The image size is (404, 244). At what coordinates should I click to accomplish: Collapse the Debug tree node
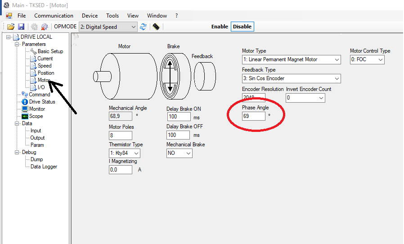click(x=17, y=152)
